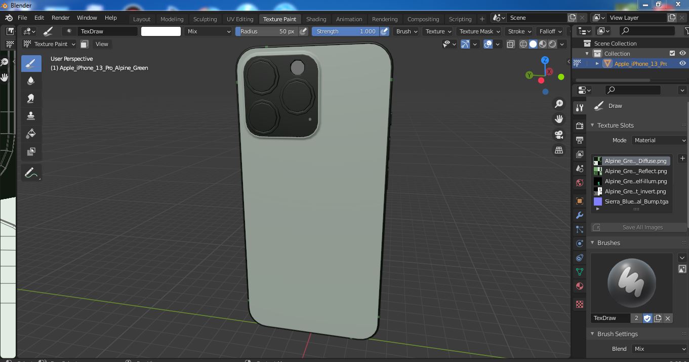Open the viewport View menu button

click(102, 44)
